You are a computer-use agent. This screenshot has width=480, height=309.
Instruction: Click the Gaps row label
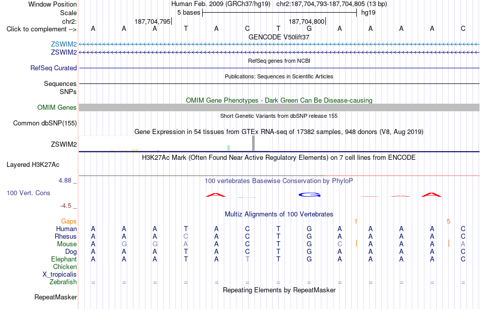[69, 222]
